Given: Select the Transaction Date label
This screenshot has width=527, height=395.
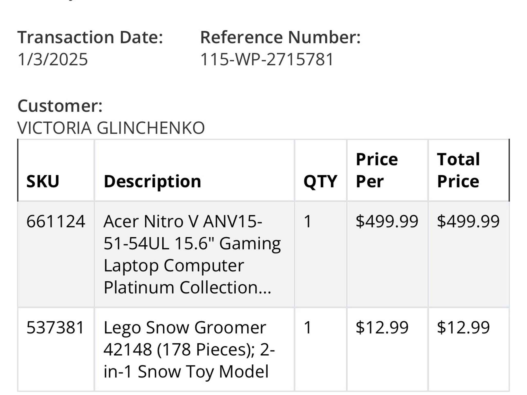Looking at the screenshot, I should (x=90, y=37).
